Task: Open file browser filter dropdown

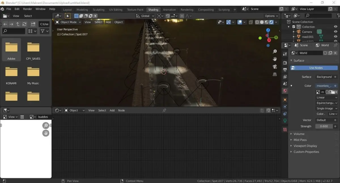Action: (x=44, y=31)
